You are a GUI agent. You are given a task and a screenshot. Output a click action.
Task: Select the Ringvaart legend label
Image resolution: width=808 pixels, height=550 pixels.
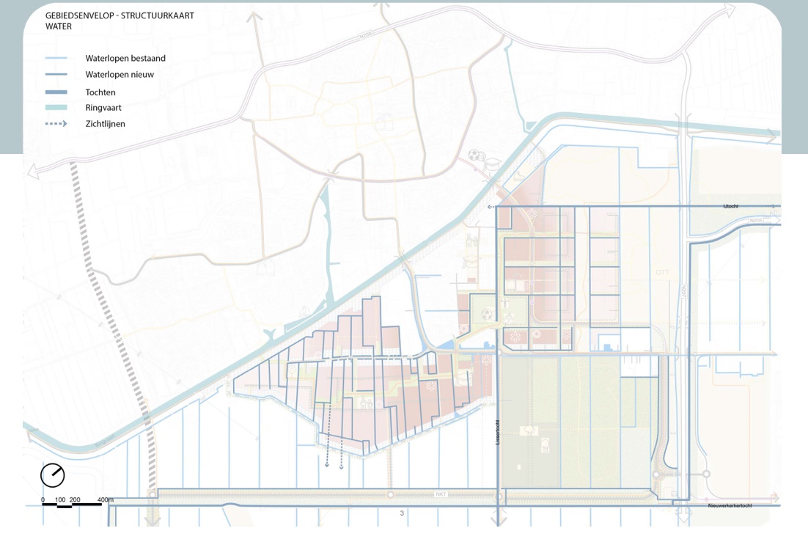pyautogui.click(x=103, y=108)
